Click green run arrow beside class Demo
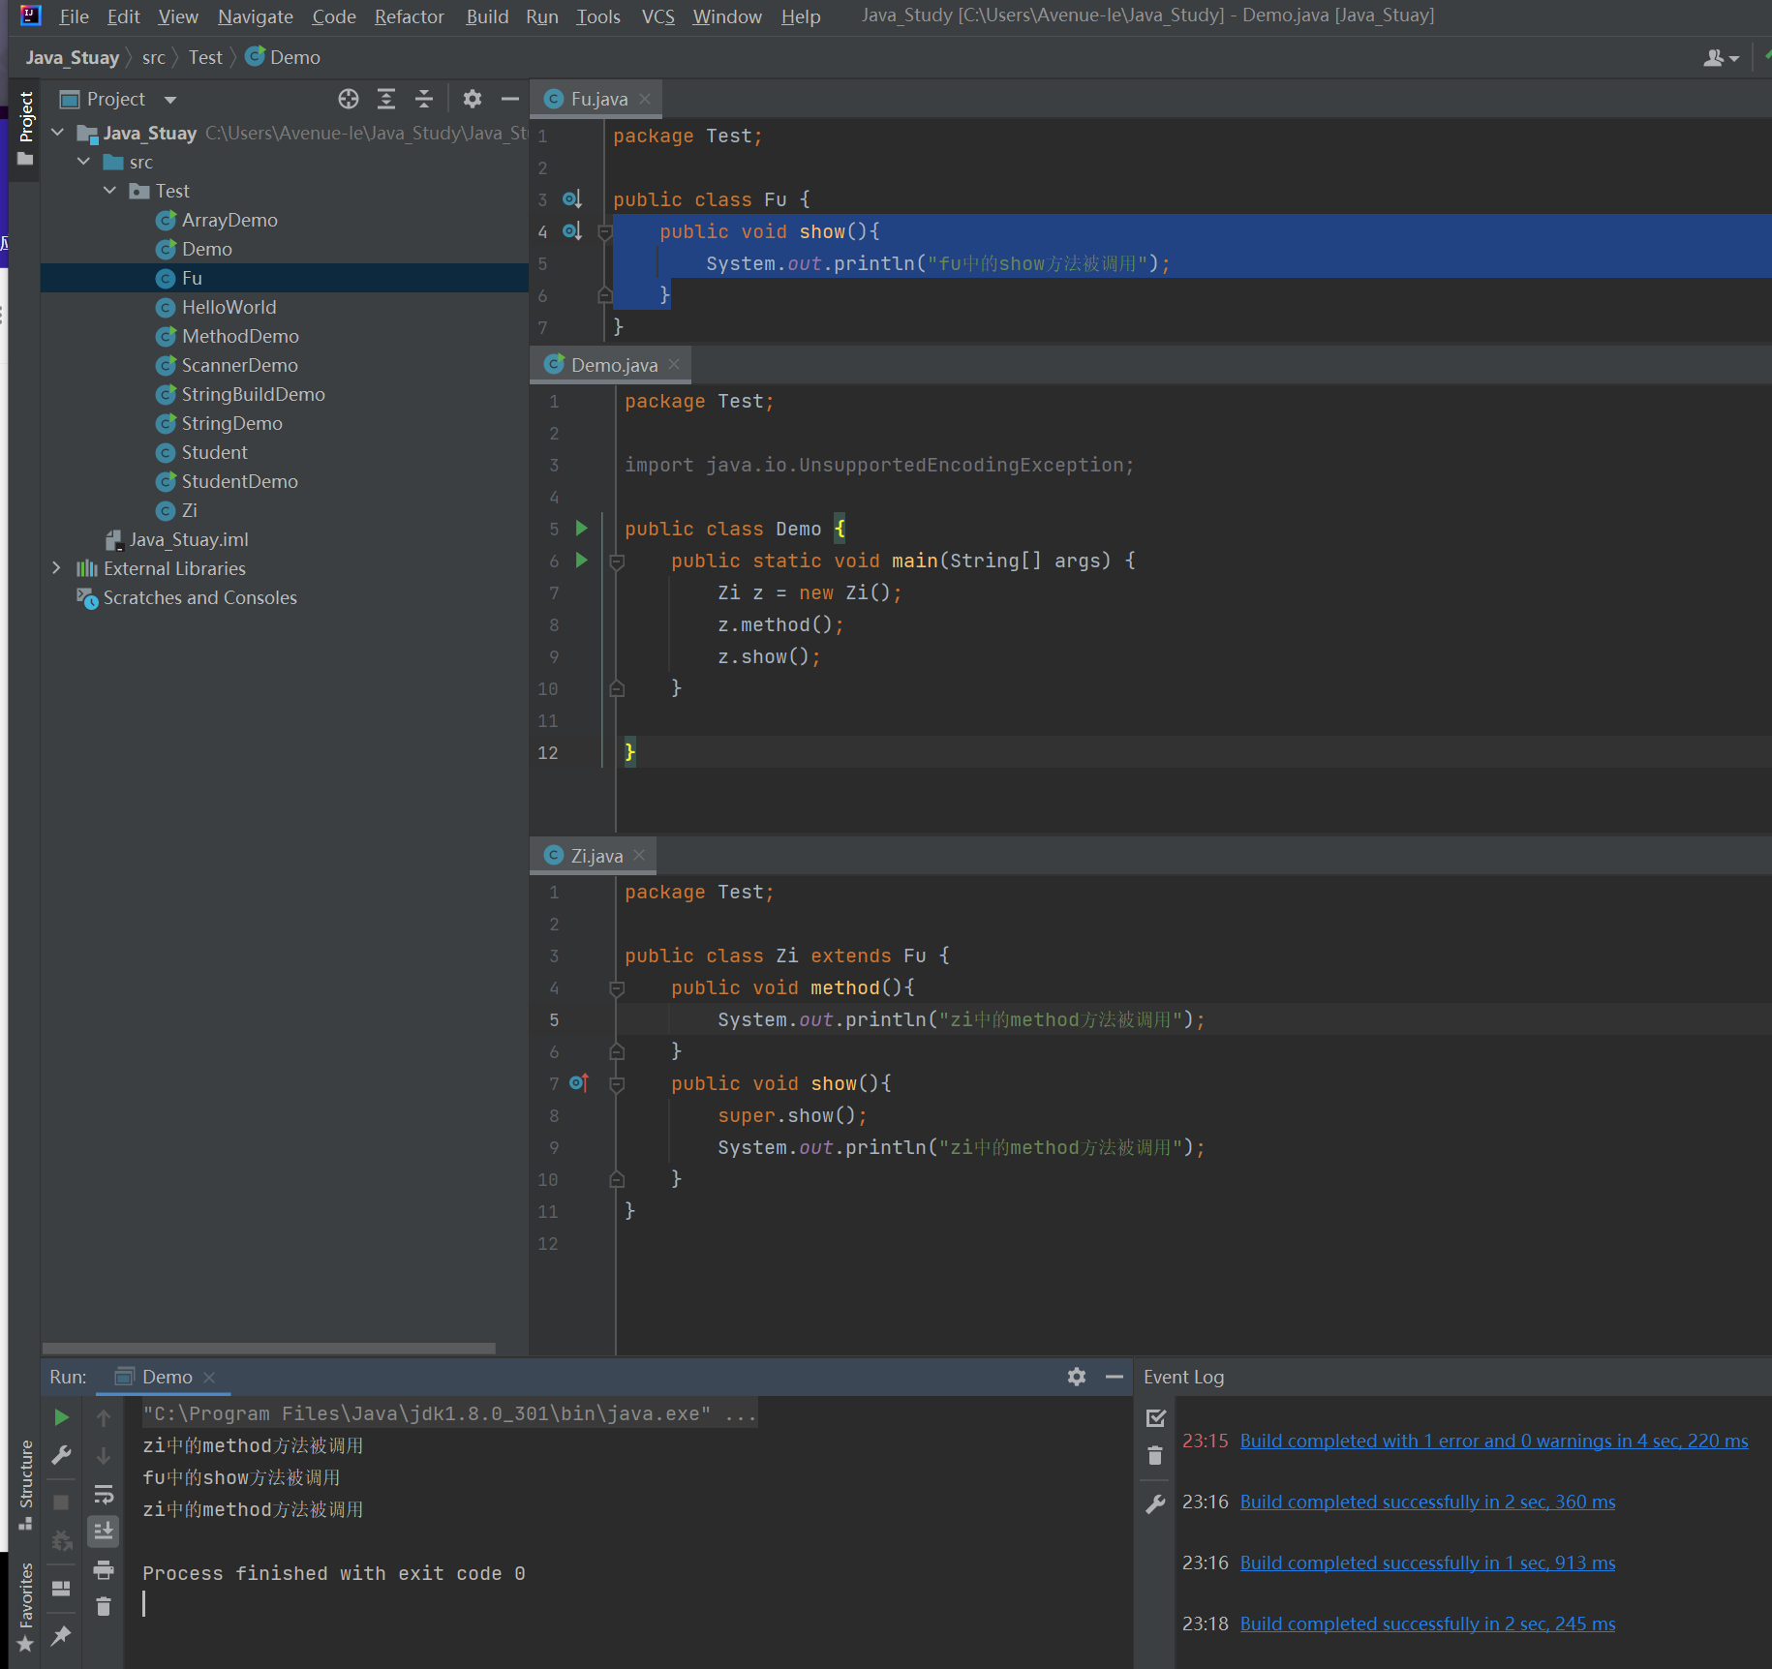The width and height of the screenshot is (1772, 1669). (582, 529)
